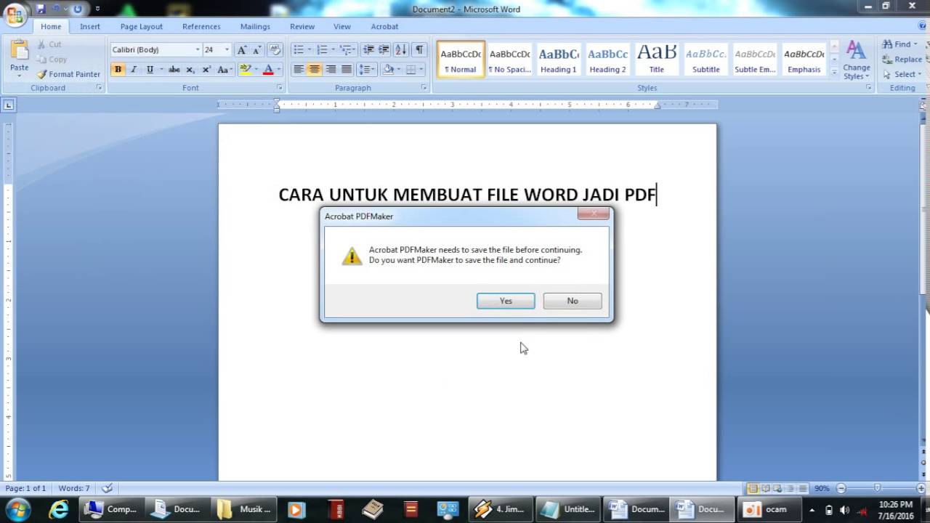Apply text highlight color
The image size is (930, 523).
(245, 70)
